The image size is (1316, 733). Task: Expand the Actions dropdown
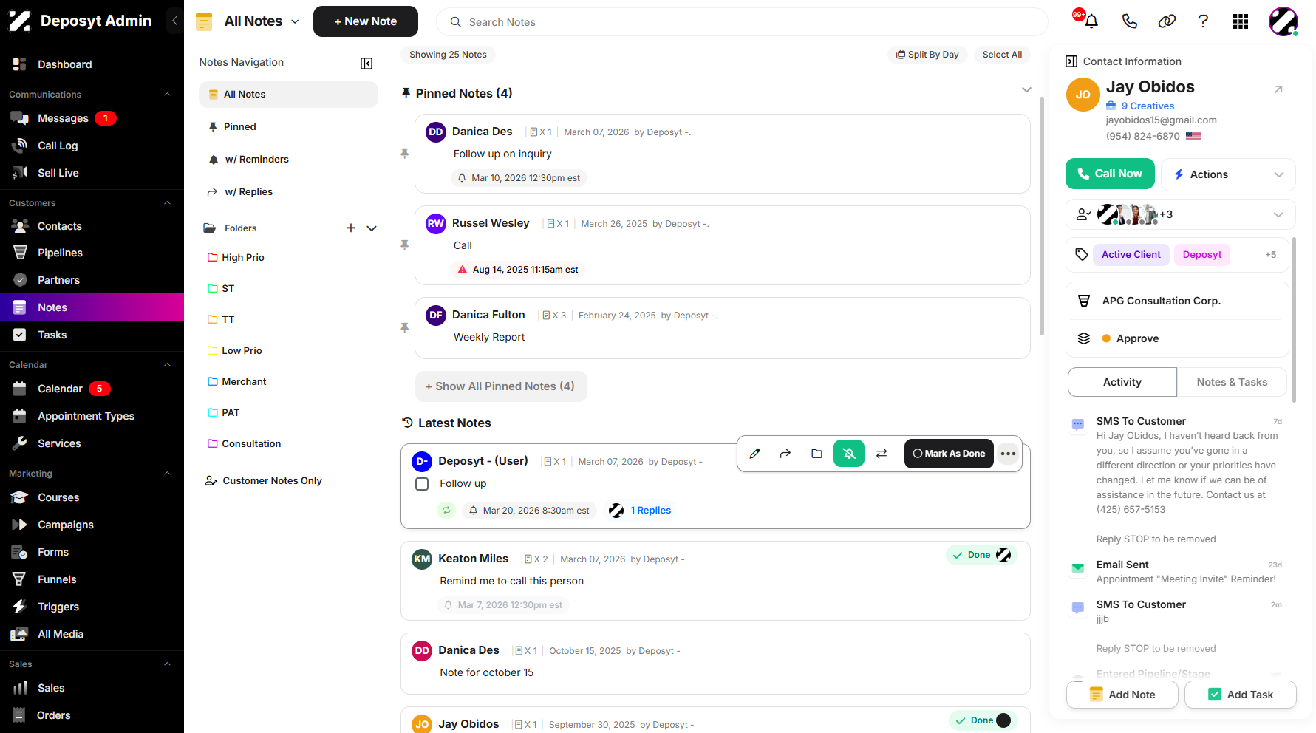[1228, 174]
